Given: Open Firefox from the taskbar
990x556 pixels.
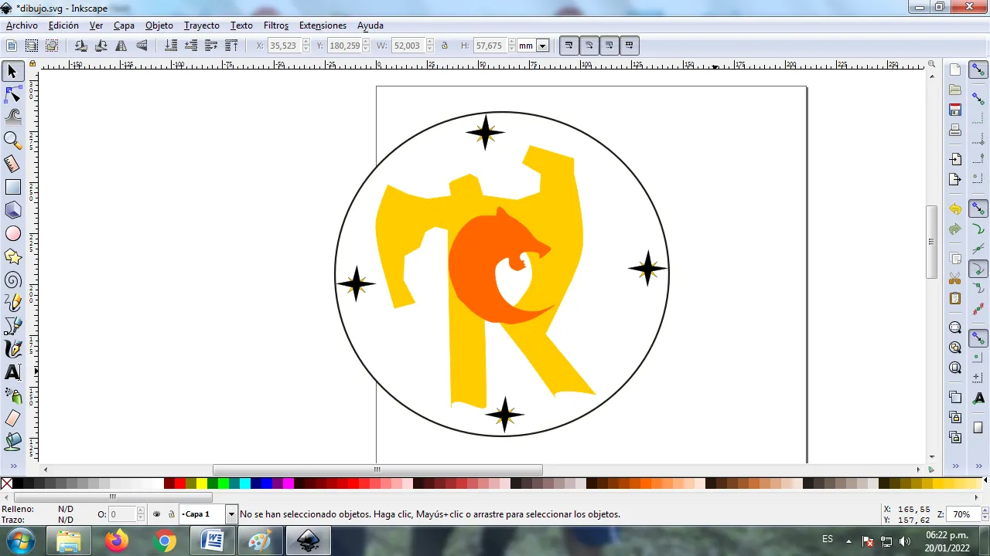Looking at the screenshot, I should point(117,541).
